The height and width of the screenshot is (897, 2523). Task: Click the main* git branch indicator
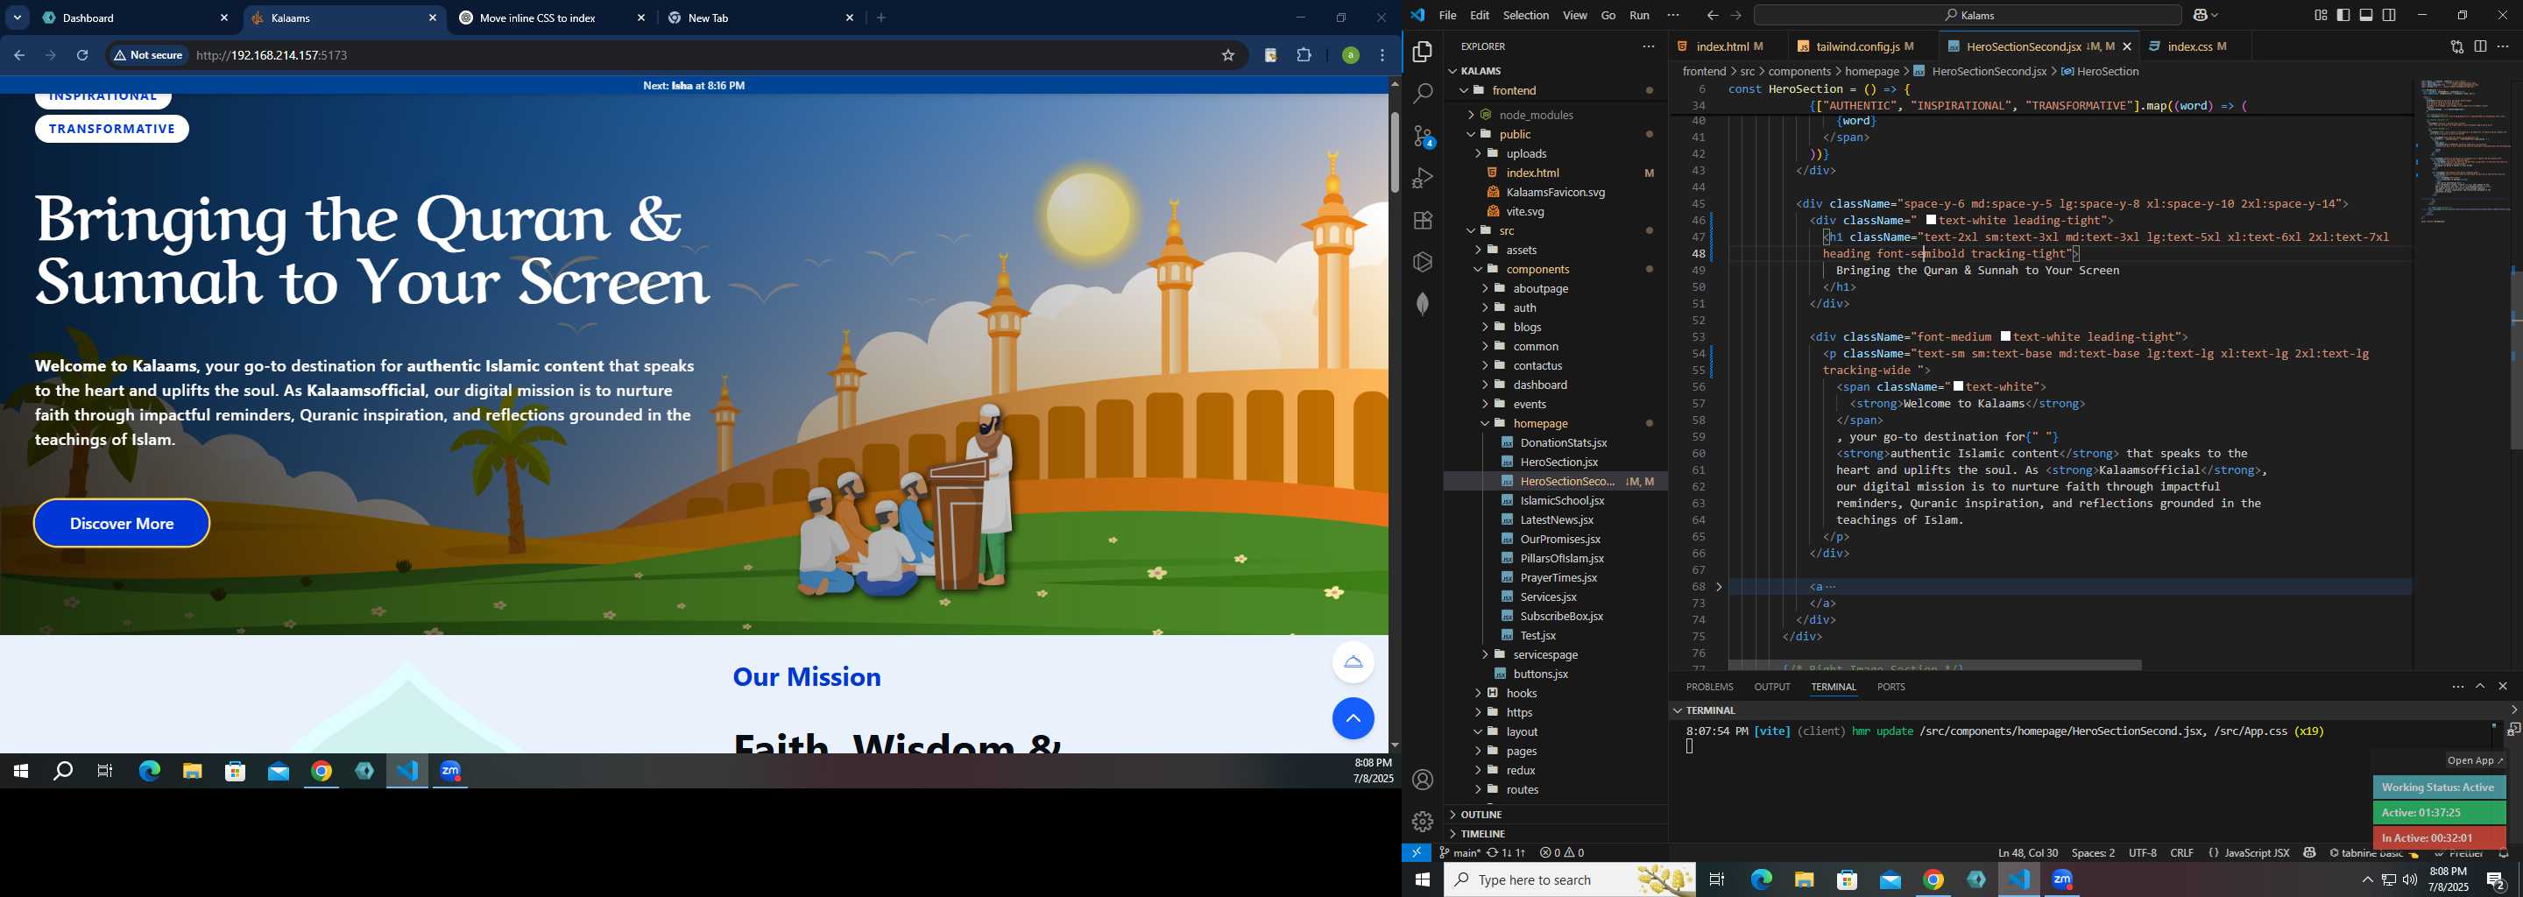click(1459, 854)
